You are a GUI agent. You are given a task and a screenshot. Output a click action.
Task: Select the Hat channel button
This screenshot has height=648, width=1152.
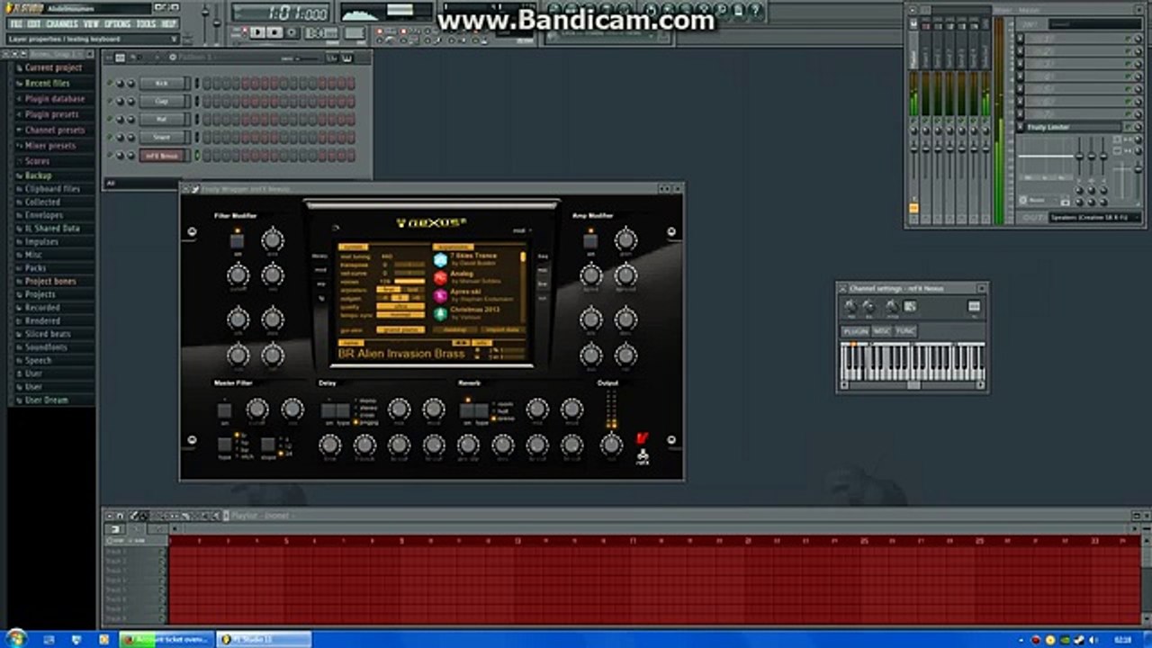point(163,119)
